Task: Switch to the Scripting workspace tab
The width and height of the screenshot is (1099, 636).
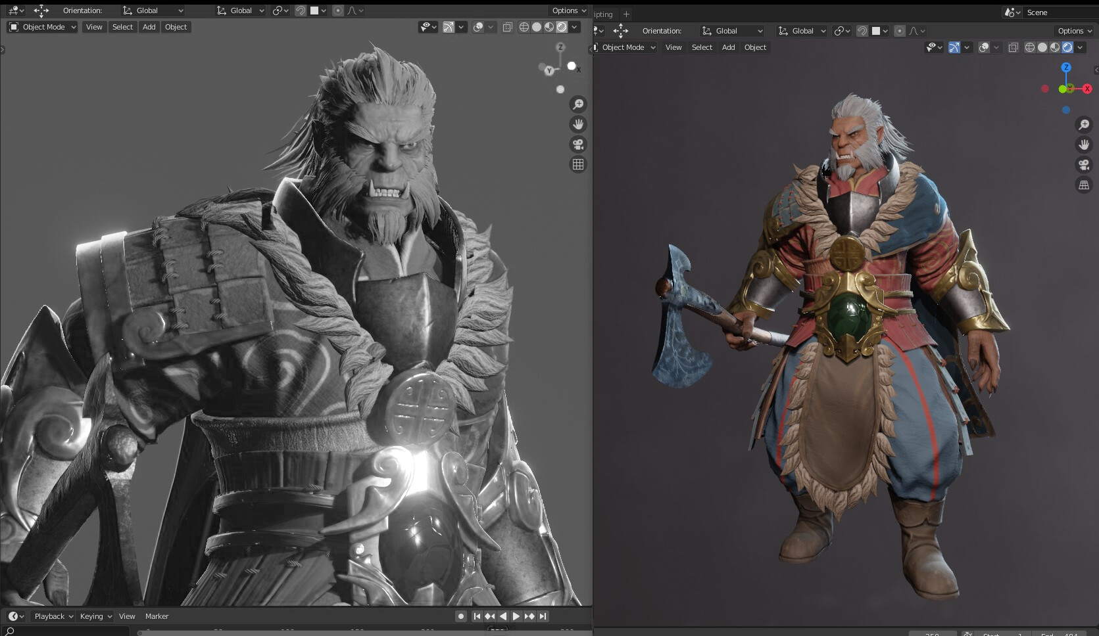Action: tap(602, 13)
